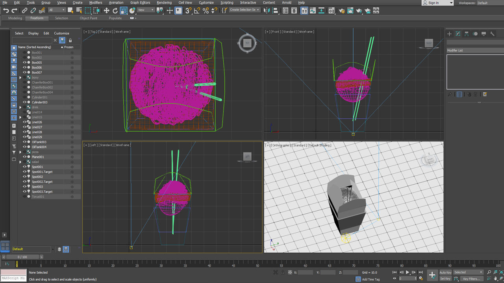Screen dimensions: 504x283
Task: Click the time slider 0 / 100 handle
Action: point(22,257)
